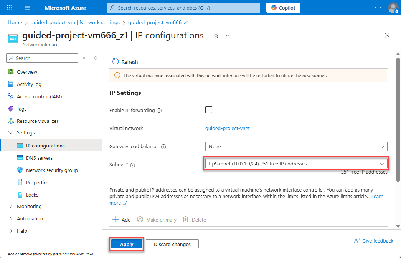401x258 pixels.
Task: Show info tooltip for Subnet
Action: coord(132,165)
